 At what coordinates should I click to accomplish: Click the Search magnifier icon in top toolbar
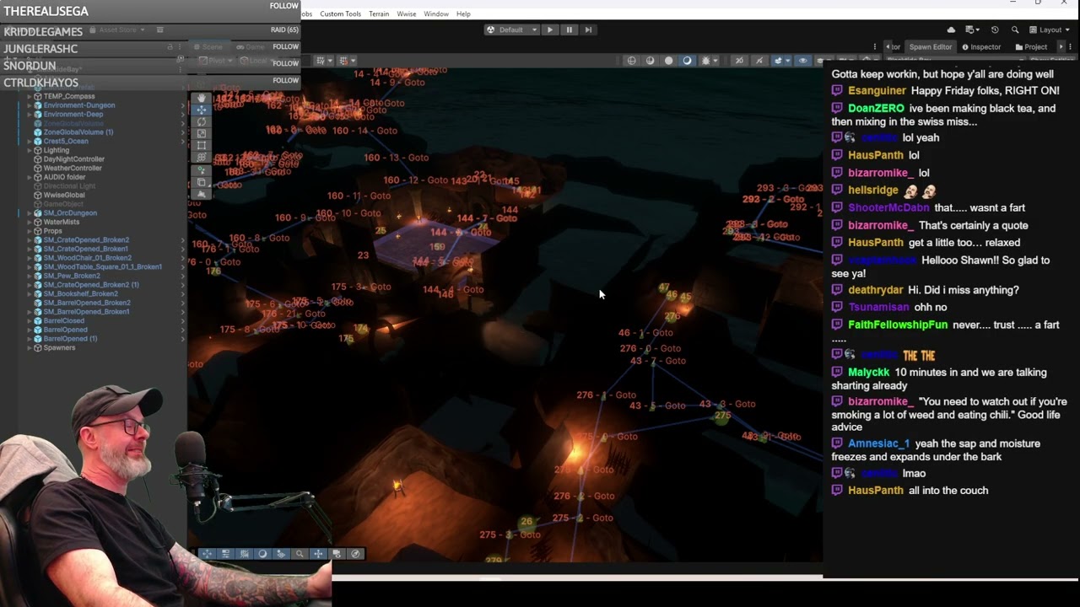(x=1015, y=30)
